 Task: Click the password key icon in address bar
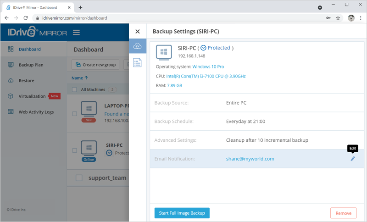click(328, 18)
